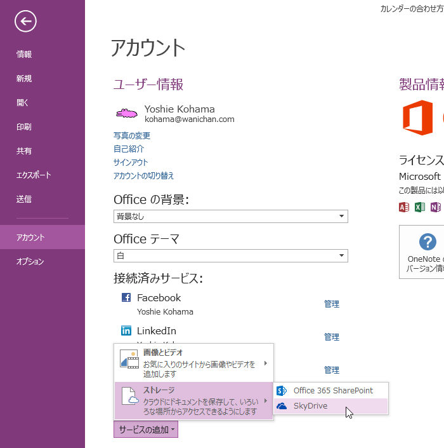Open the Office テーマ dropdown
Screen dimensions: 444x448
pos(231,255)
